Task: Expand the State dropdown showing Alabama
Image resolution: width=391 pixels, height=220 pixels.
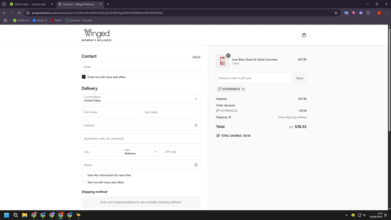Action: click(141, 152)
